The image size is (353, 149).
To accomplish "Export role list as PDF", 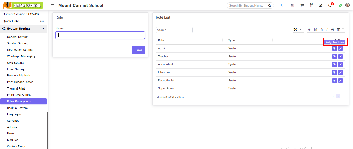I will click(327, 30).
